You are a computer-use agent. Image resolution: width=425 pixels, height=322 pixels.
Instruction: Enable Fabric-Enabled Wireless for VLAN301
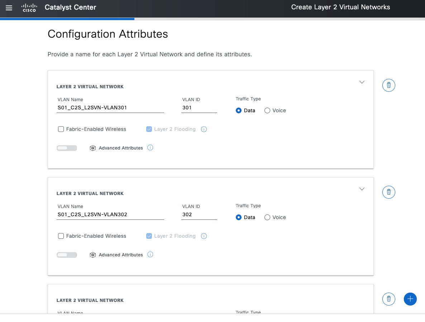(61, 129)
